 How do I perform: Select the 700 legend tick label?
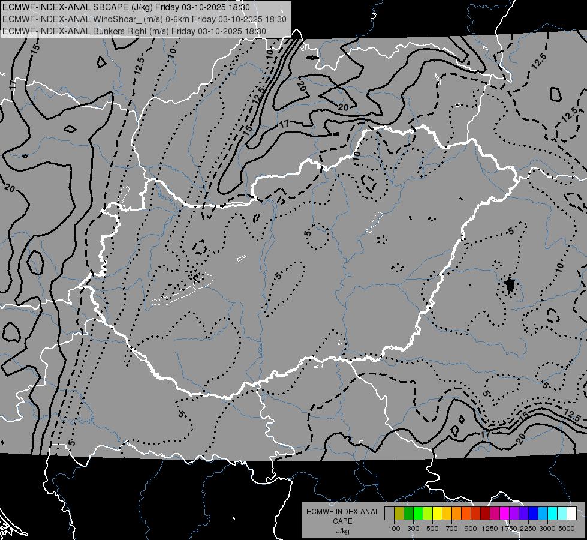(452, 529)
